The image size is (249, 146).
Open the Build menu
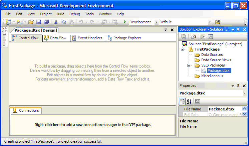60,14
